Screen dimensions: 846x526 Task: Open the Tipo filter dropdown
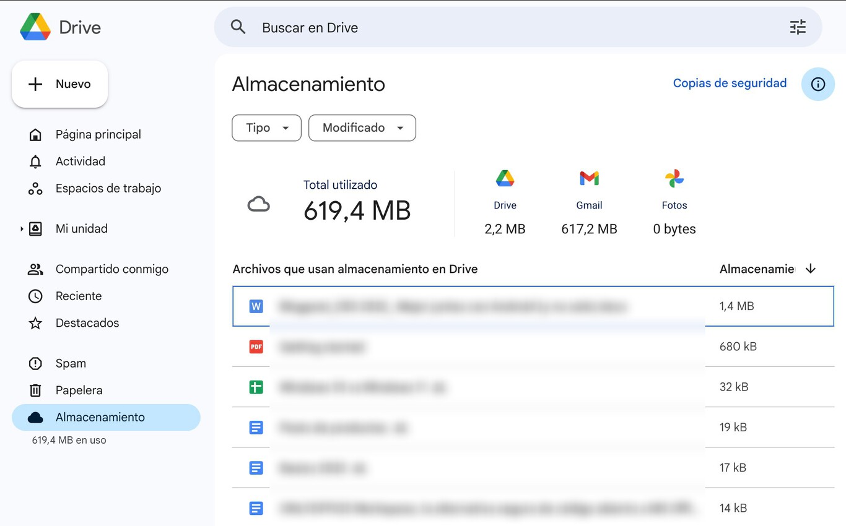pos(266,128)
